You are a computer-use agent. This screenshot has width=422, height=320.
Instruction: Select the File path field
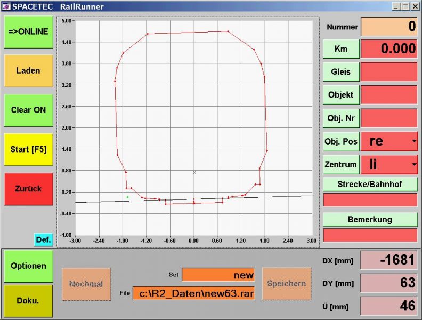[194, 293]
